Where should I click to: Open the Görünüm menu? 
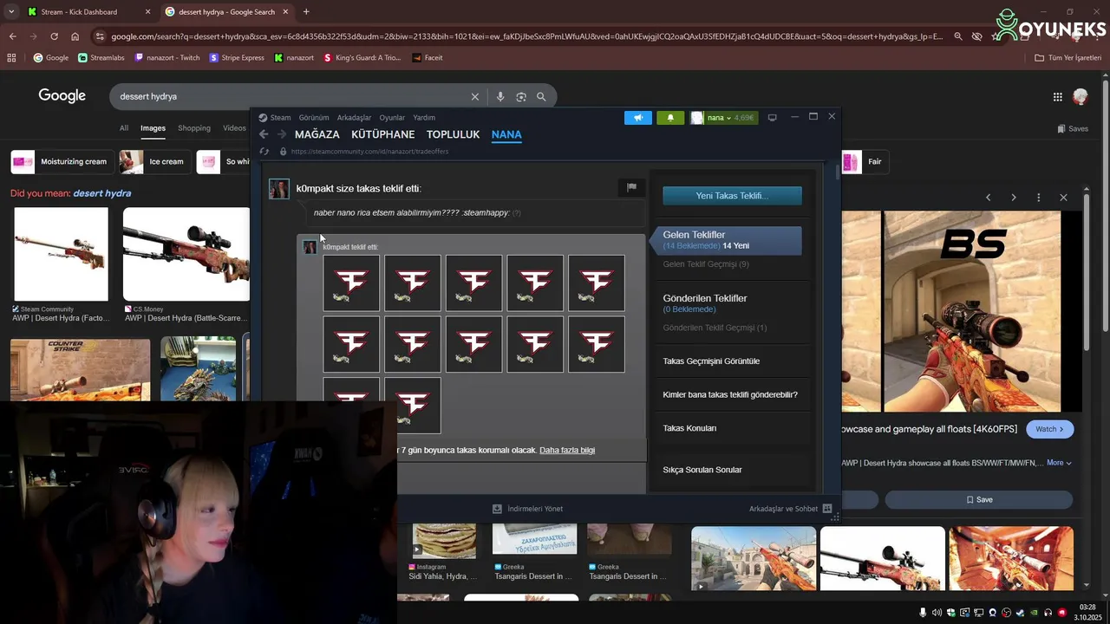[x=314, y=118]
